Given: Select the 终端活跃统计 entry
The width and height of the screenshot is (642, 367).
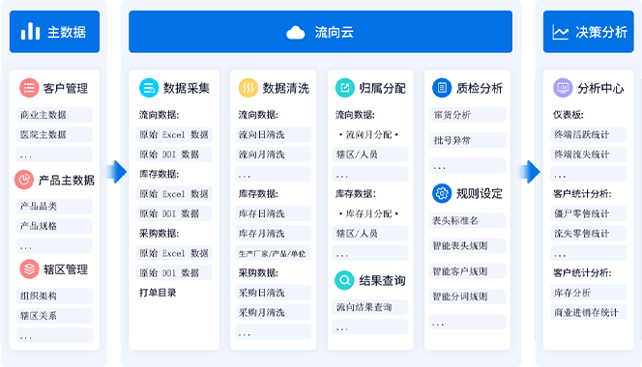Looking at the screenshot, I should click(589, 134).
